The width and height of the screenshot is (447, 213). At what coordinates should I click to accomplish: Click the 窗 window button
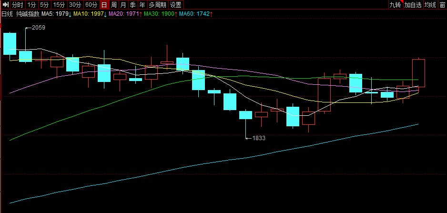442,5
